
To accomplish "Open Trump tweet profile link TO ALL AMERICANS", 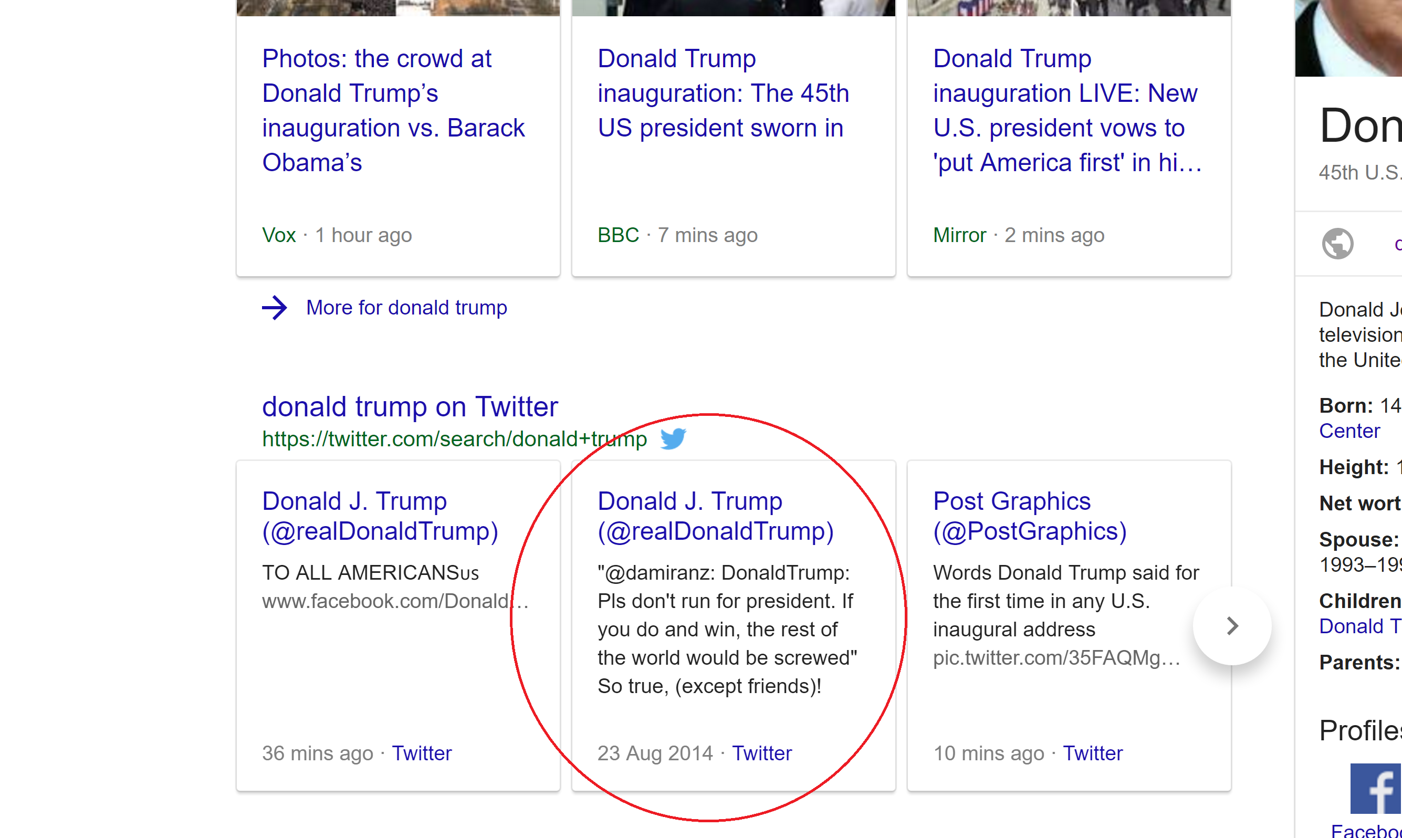I will (x=380, y=516).
